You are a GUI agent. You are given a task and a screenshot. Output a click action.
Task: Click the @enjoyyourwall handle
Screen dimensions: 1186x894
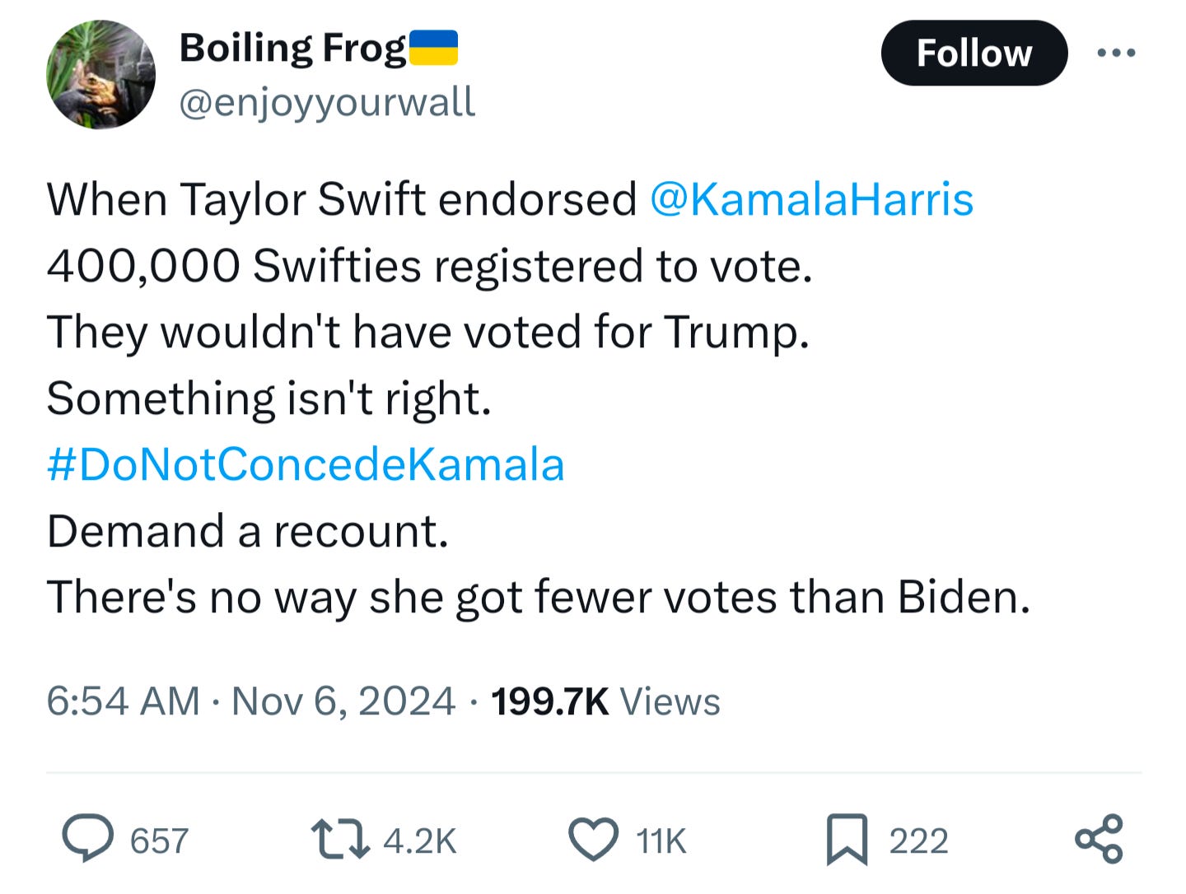327,103
